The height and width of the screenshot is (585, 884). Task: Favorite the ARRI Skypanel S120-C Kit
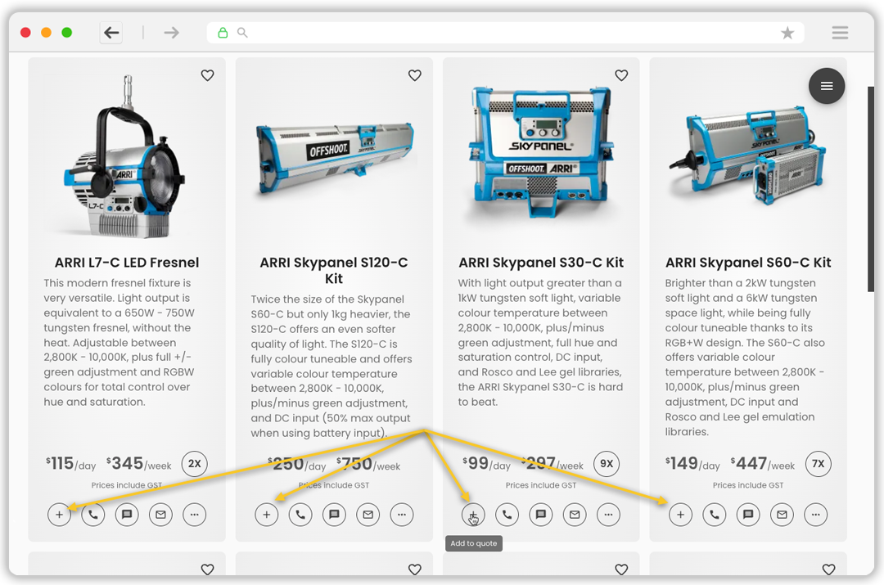pos(415,75)
